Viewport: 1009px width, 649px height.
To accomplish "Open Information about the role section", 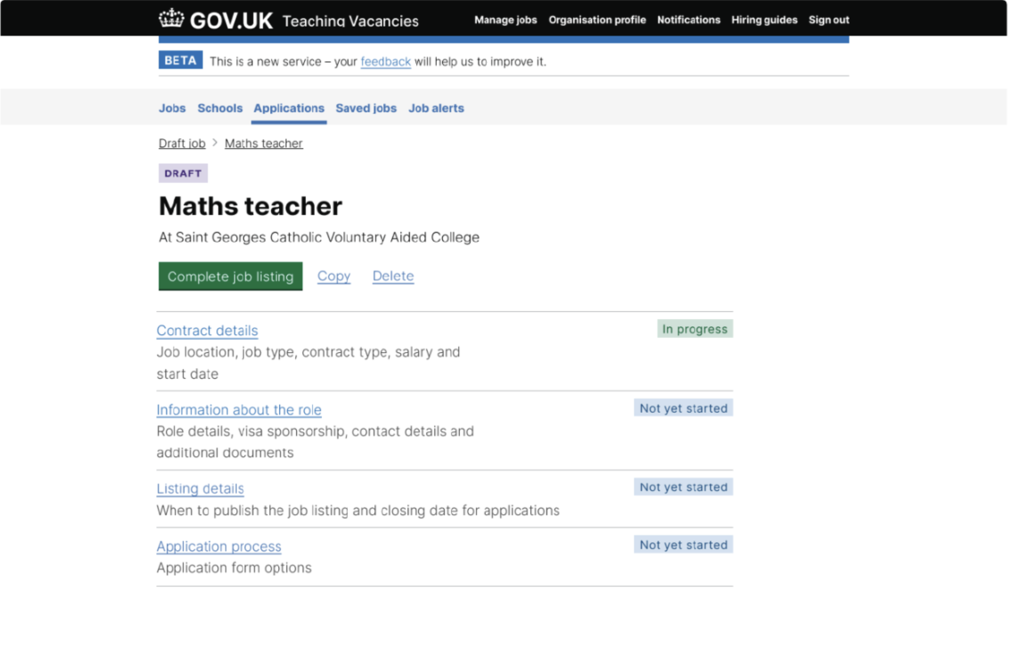I will (x=239, y=410).
